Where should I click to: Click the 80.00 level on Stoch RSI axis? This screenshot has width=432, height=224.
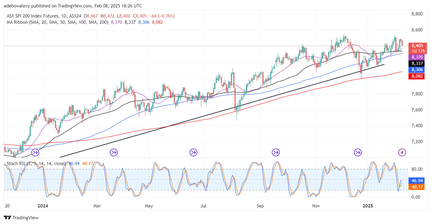coord(417,169)
